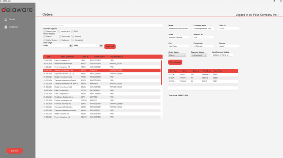Click the Payment Status column header
283x158 pixels.
[x=117, y=57]
